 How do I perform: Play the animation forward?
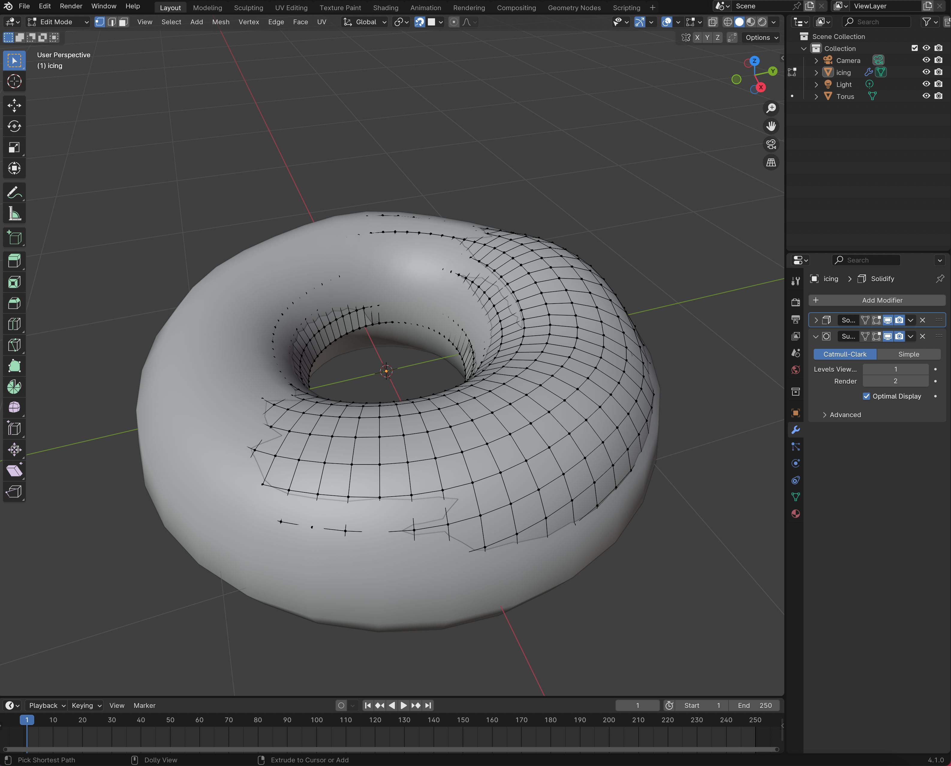pos(404,705)
